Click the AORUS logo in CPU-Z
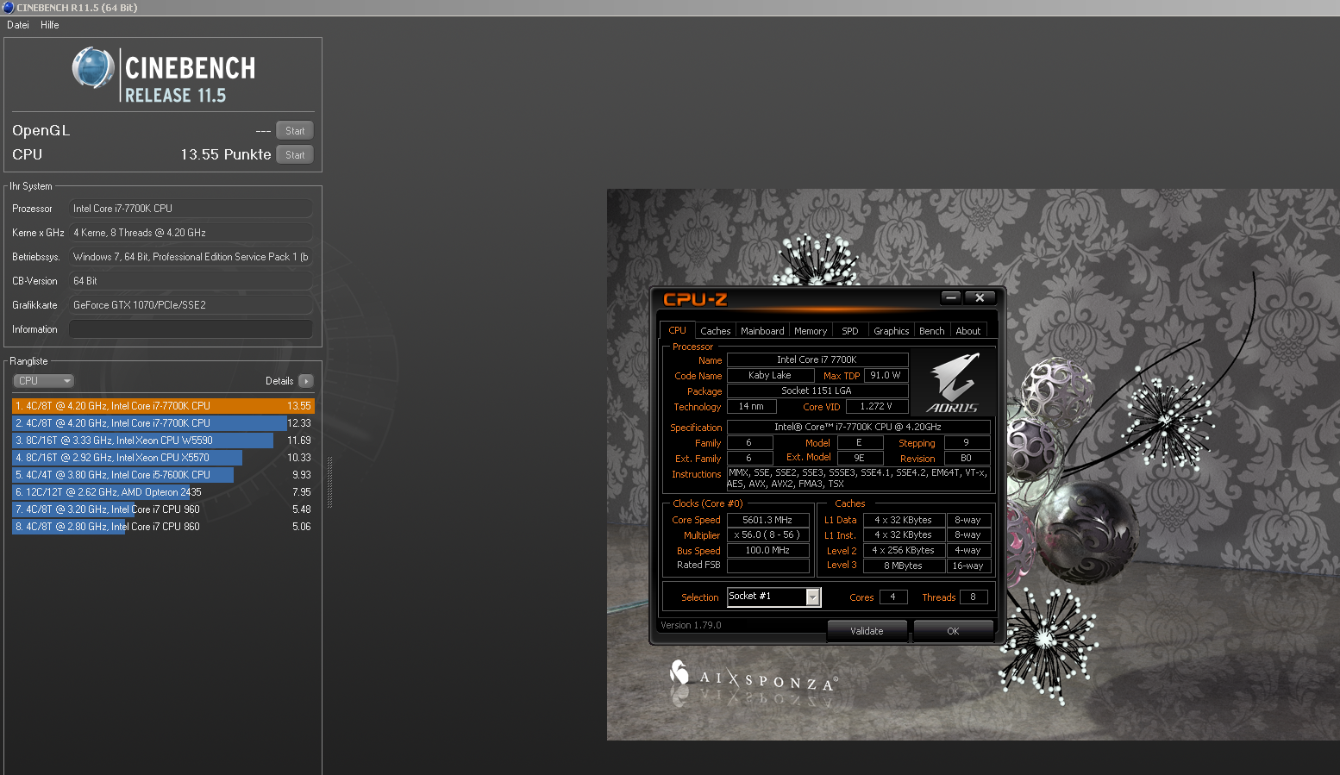The width and height of the screenshot is (1340, 775). tap(954, 383)
